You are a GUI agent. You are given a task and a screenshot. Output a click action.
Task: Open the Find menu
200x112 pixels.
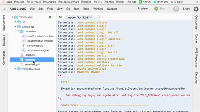tap(50, 9)
